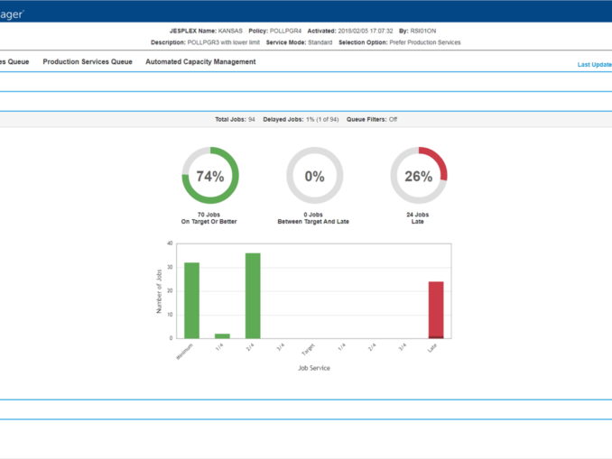The width and height of the screenshot is (612, 459).
Task: Click the By RSI01ON text
Action: (x=418, y=31)
